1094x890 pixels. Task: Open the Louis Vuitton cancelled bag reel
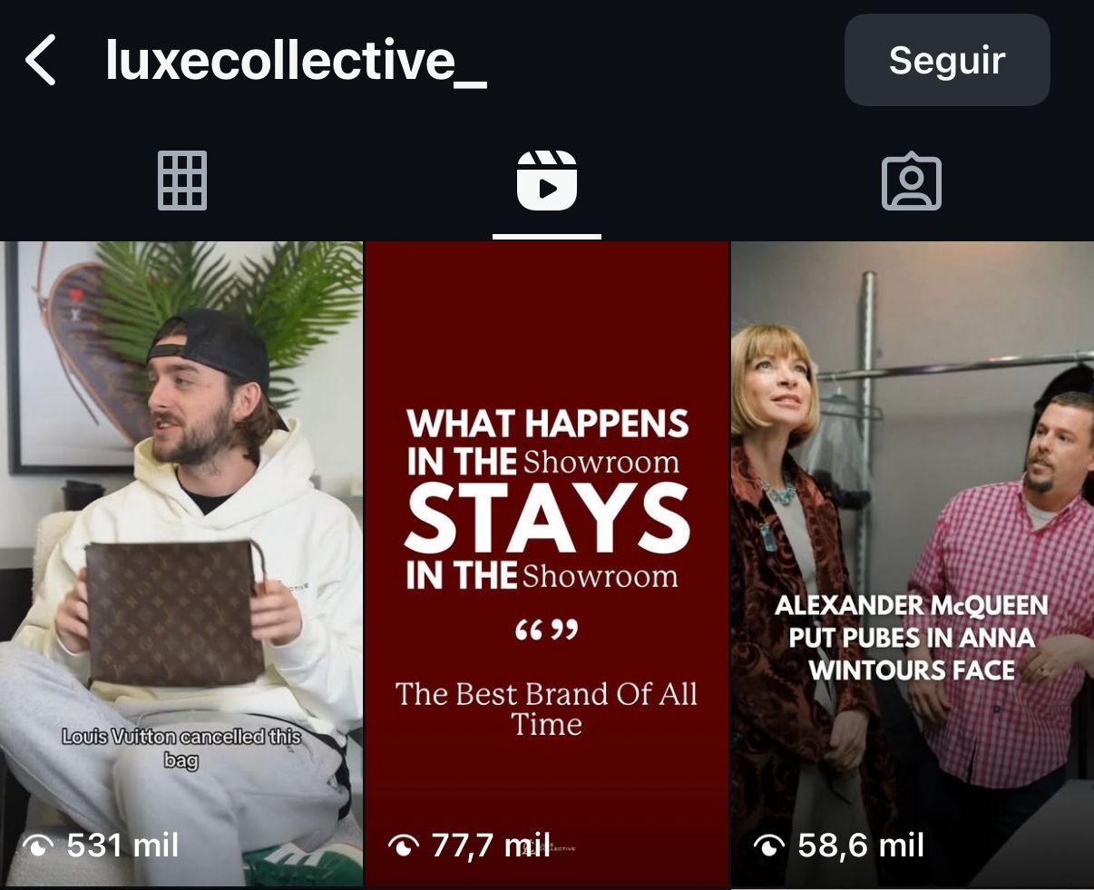tap(181, 564)
